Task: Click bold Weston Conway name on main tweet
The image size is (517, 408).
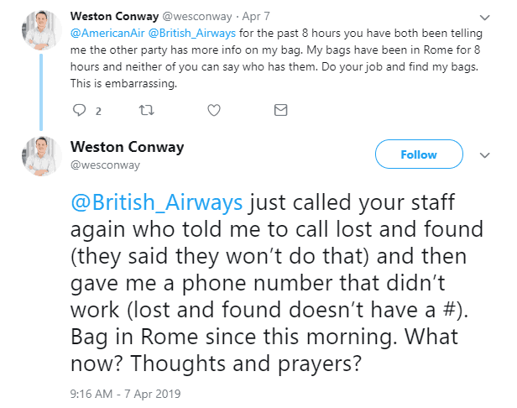Action: (x=128, y=147)
